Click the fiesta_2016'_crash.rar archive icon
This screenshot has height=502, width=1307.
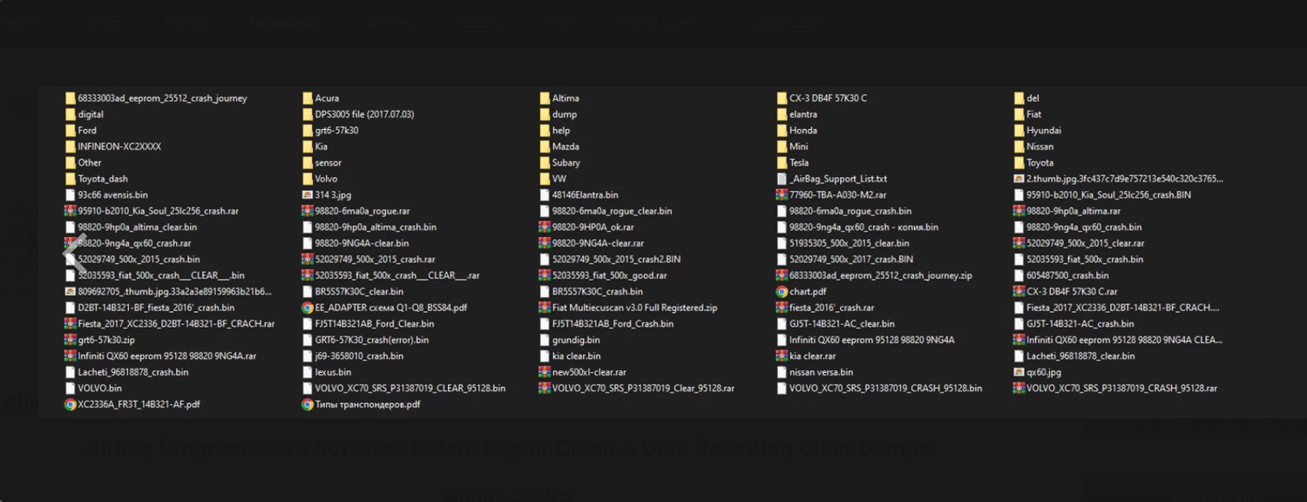782,308
